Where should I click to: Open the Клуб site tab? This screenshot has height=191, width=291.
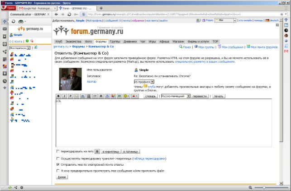coord(59,42)
